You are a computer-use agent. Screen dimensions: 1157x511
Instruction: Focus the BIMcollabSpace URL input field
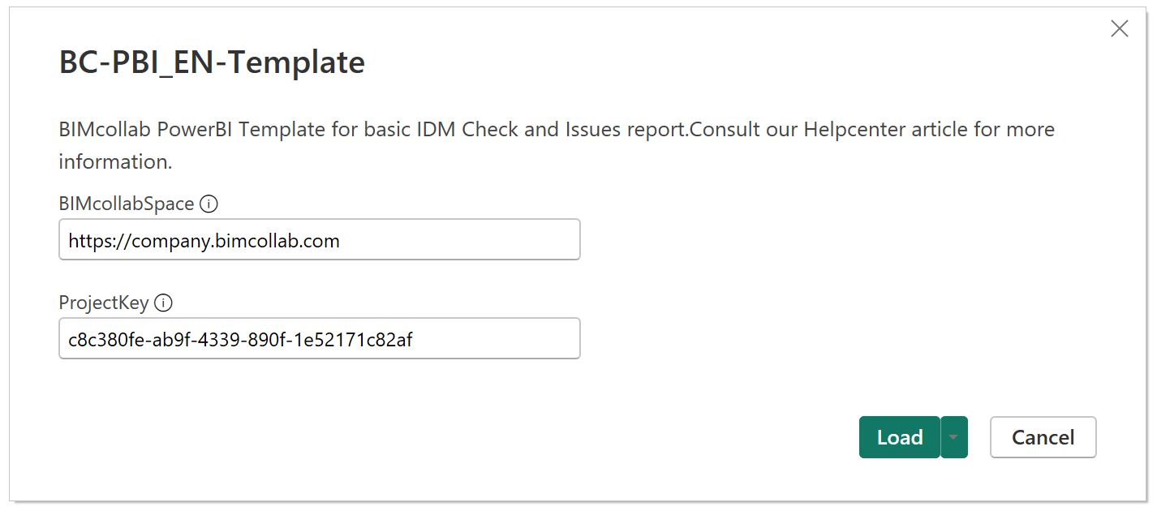coord(320,239)
